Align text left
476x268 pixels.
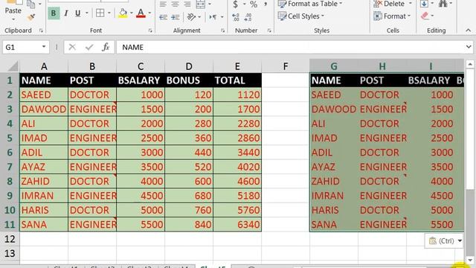pos(163,4)
